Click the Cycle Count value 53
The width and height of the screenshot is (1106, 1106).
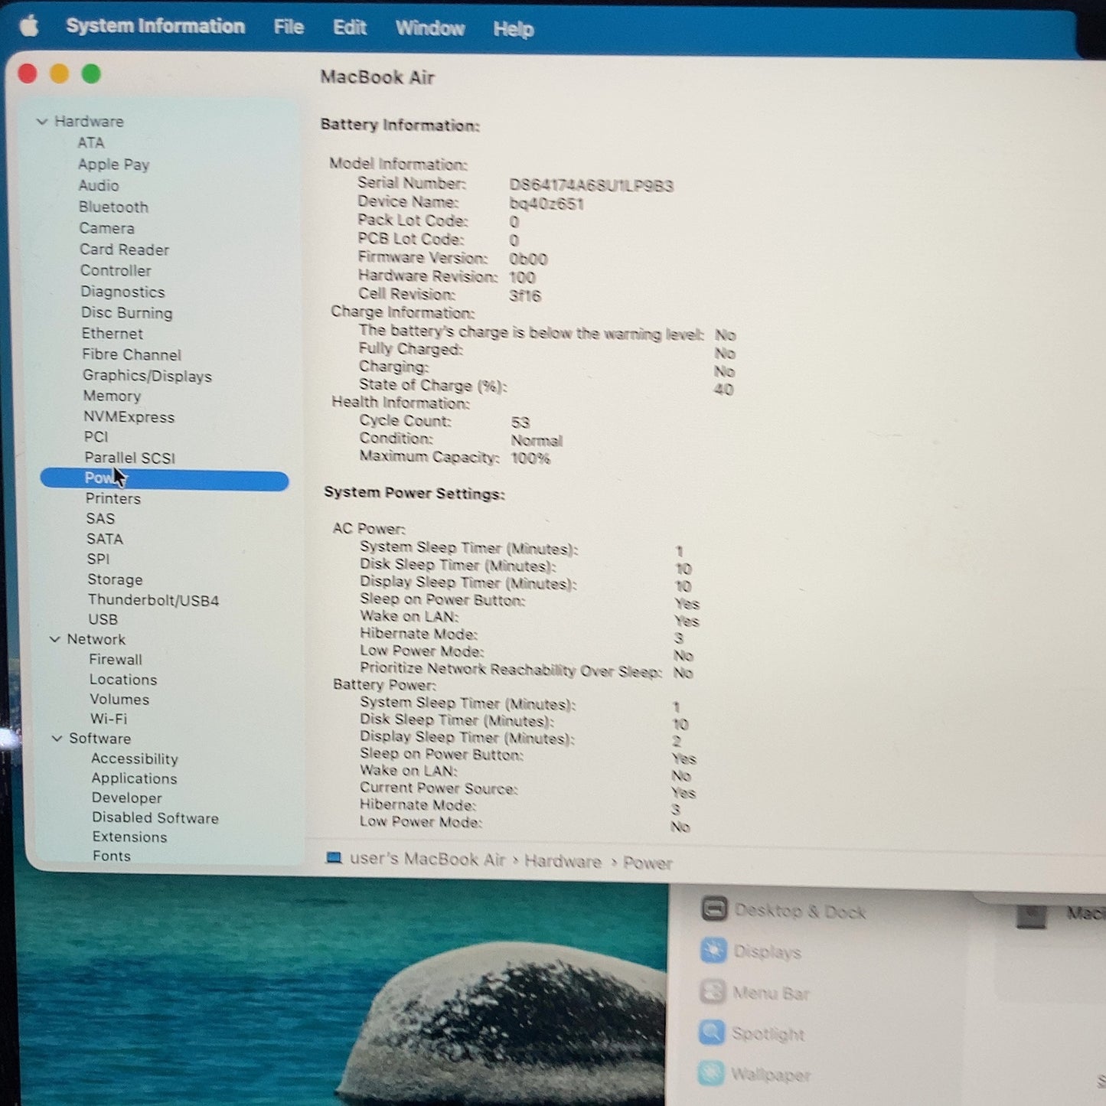pos(520,422)
